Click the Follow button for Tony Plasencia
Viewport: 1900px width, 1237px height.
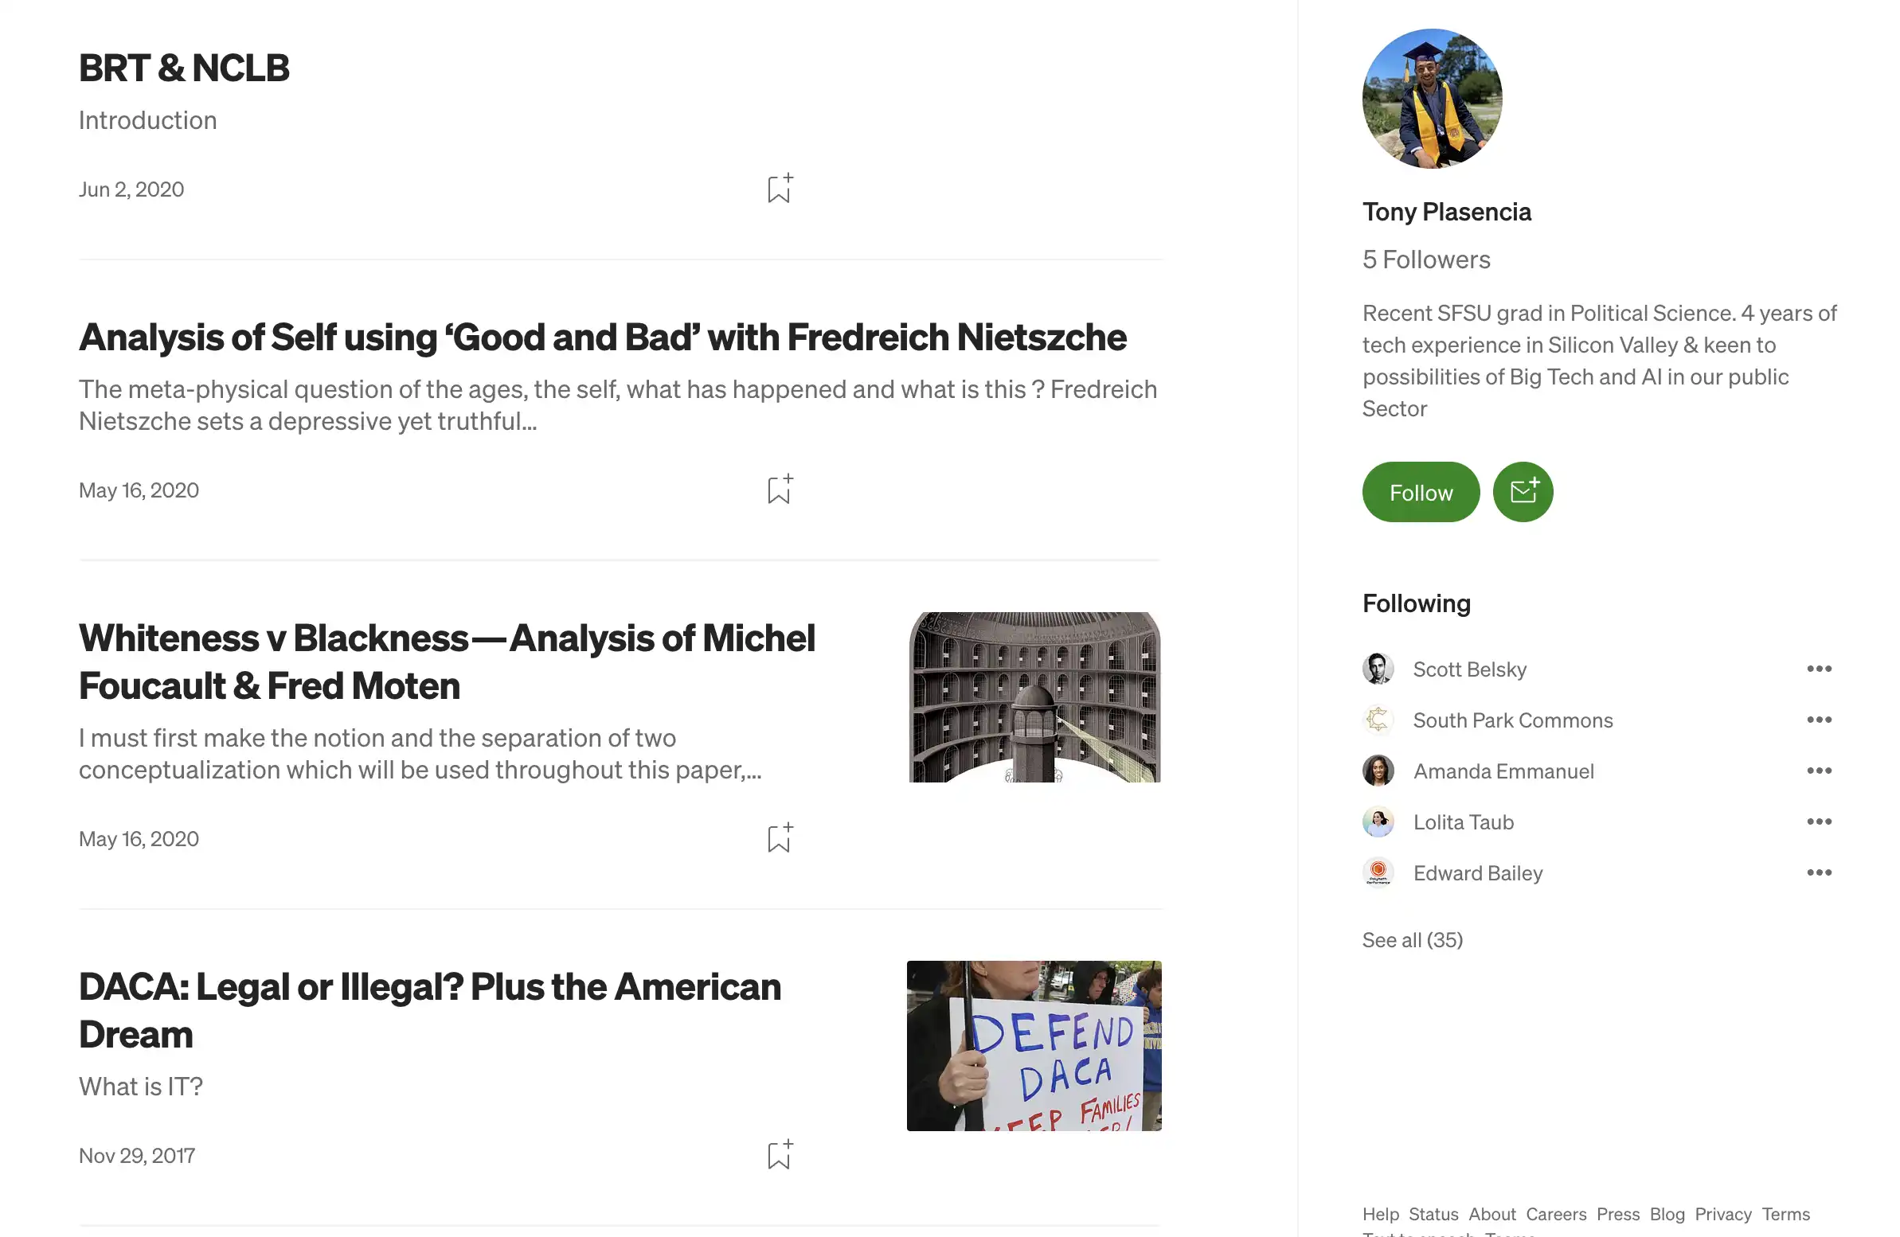tap(1421, 491)
